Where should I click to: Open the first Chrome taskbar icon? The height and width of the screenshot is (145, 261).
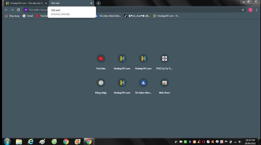tap(66, 142)
